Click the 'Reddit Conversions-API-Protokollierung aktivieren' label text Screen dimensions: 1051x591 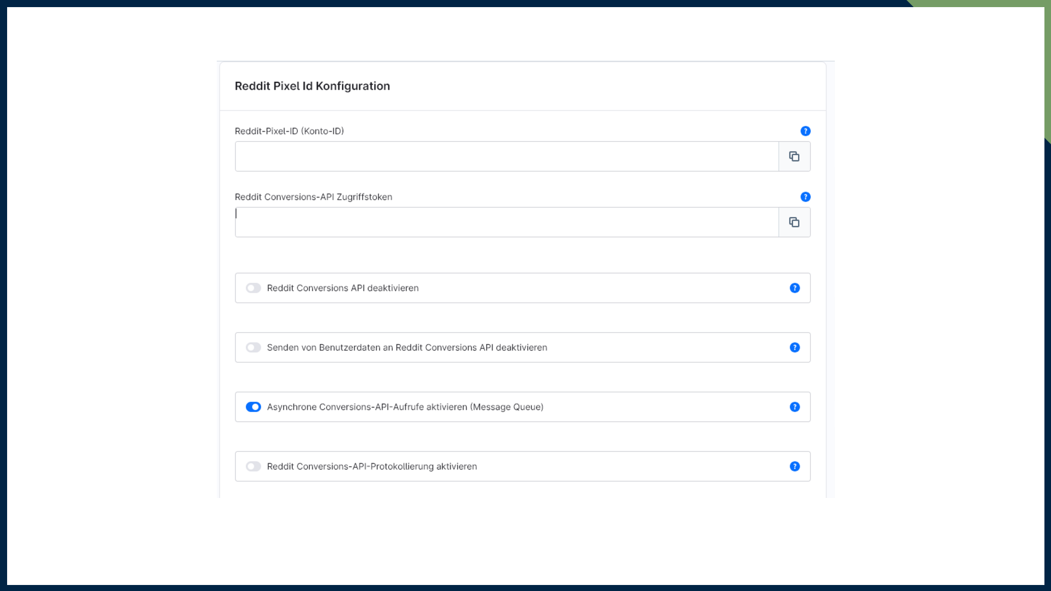[372, 467]
